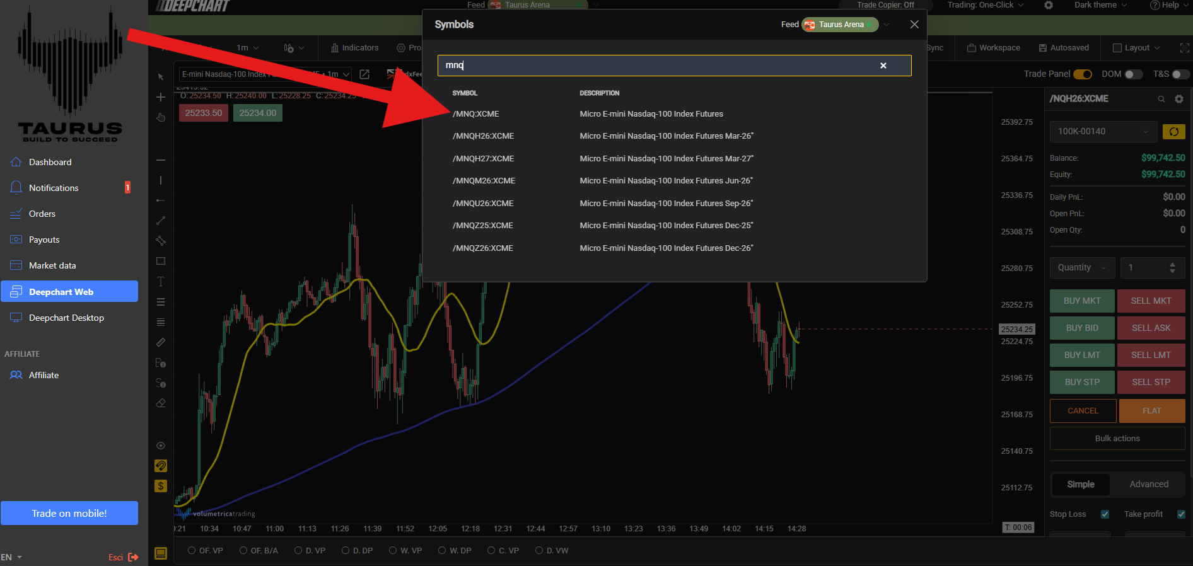
Task: Select the eraser tool
Action: (x=161, y=403)
